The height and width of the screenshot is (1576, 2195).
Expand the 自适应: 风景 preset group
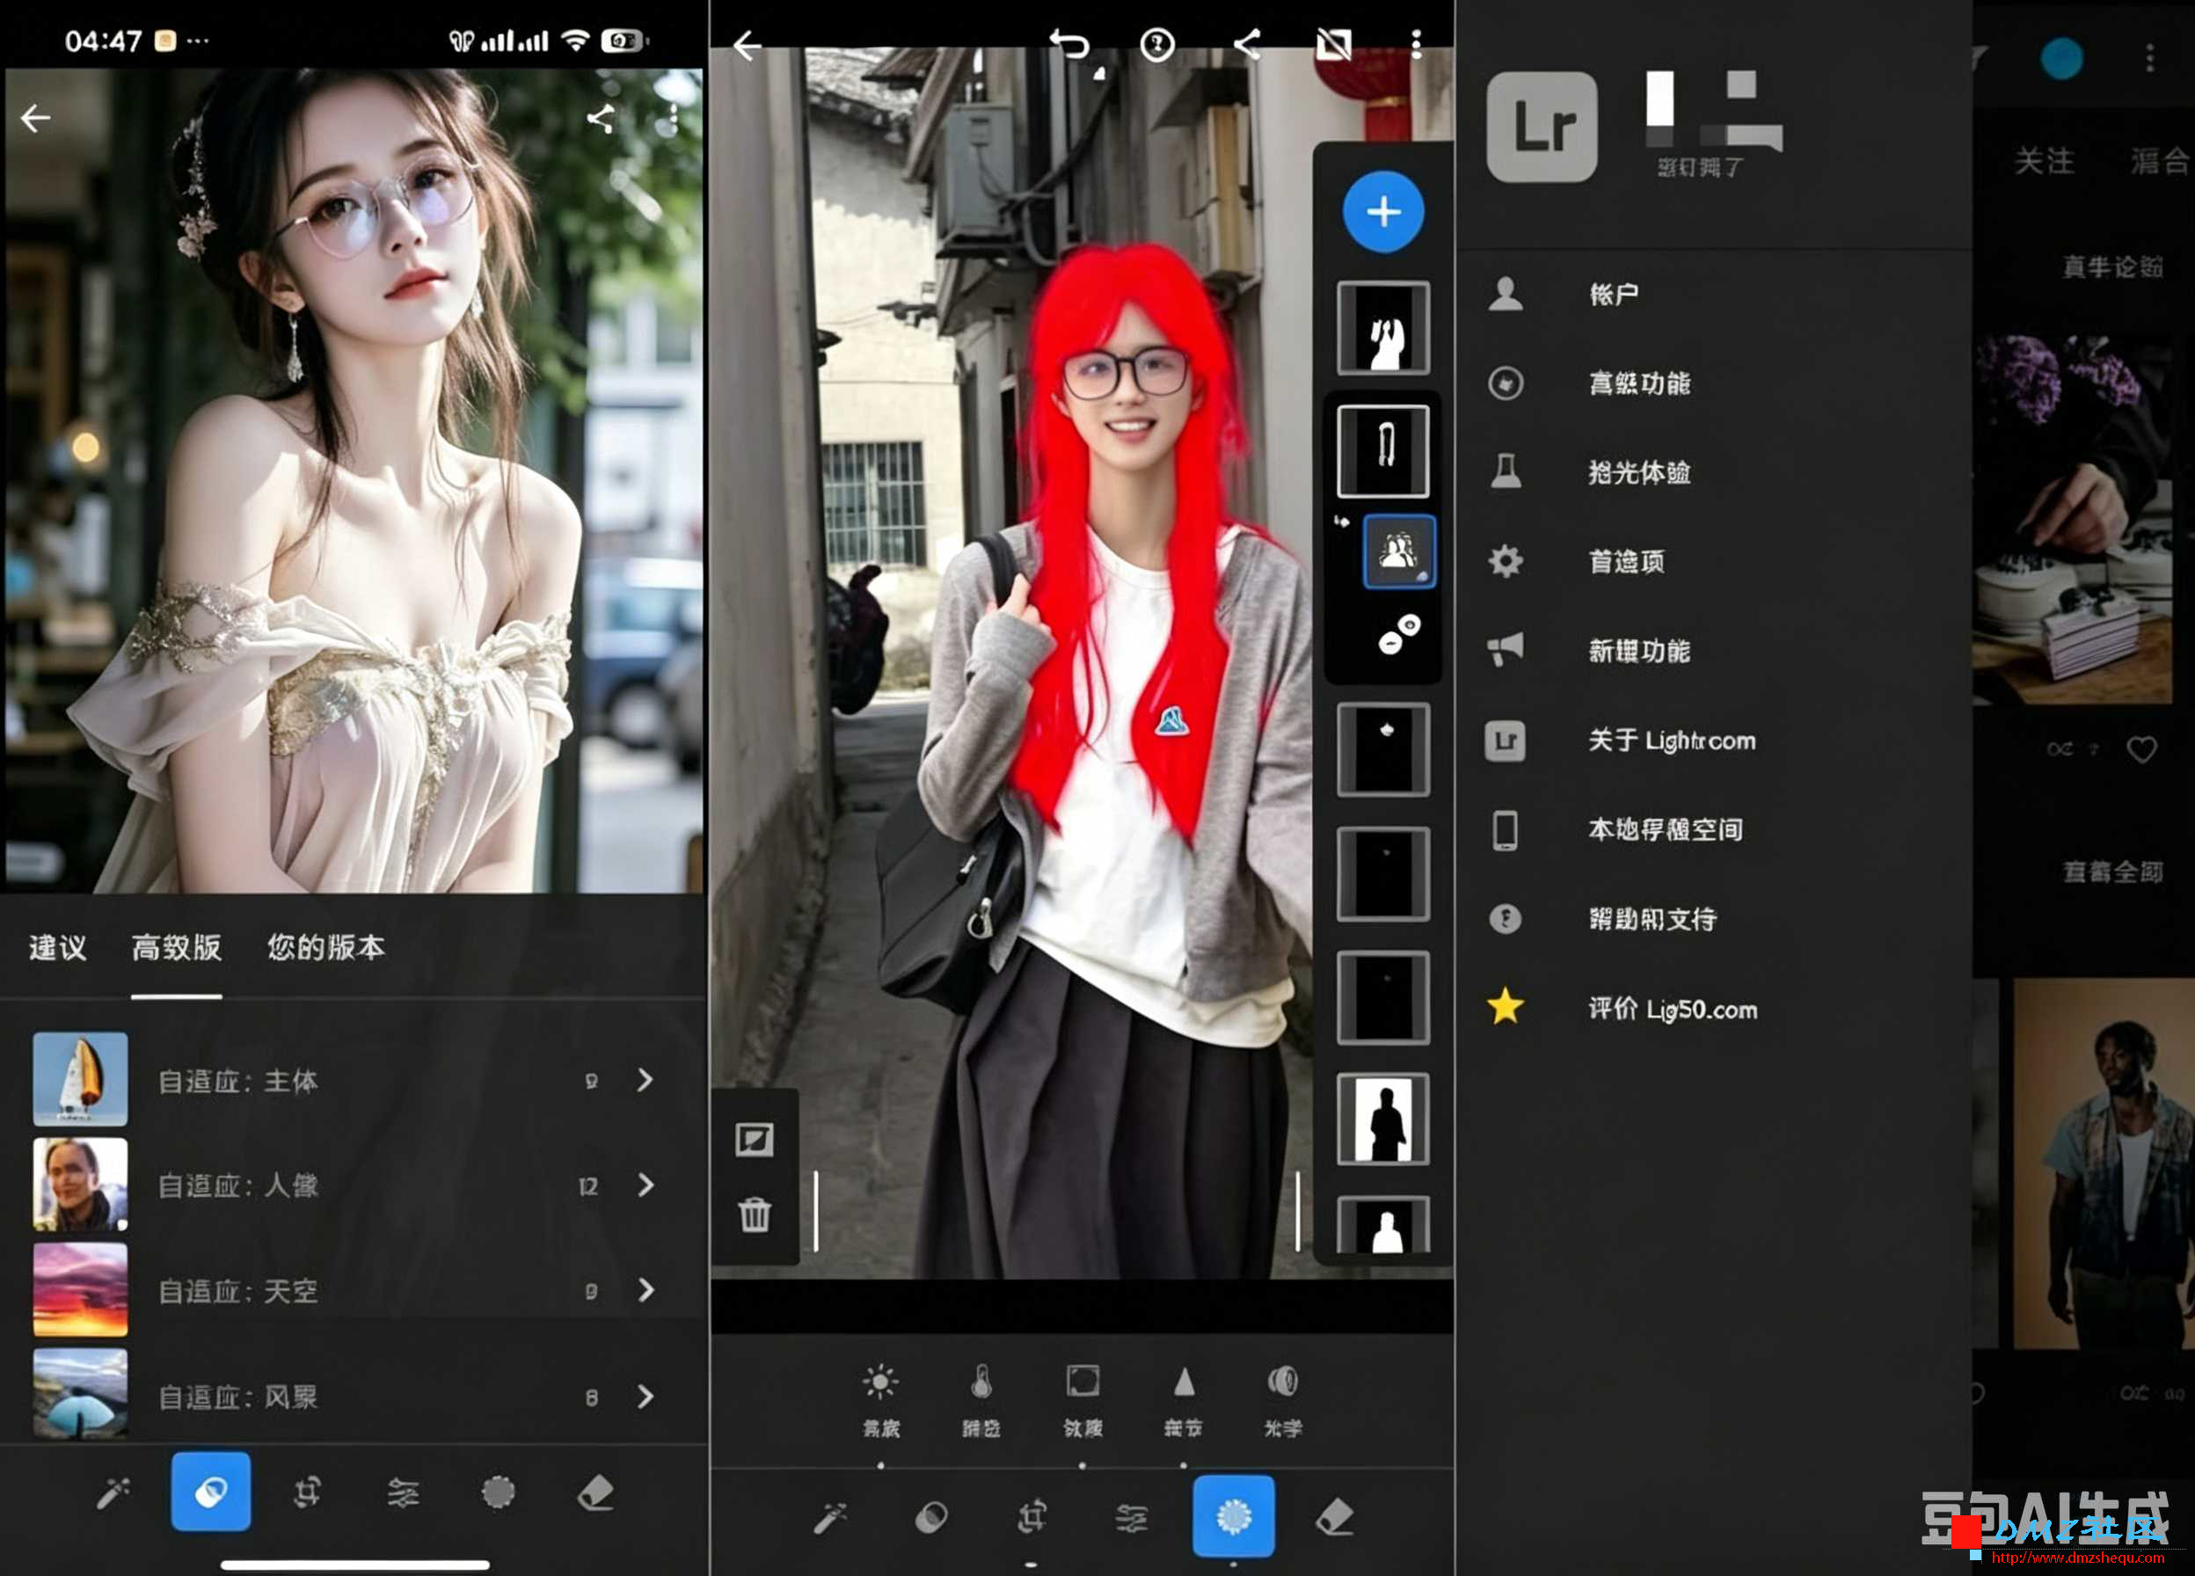(x=354, y=1396)
